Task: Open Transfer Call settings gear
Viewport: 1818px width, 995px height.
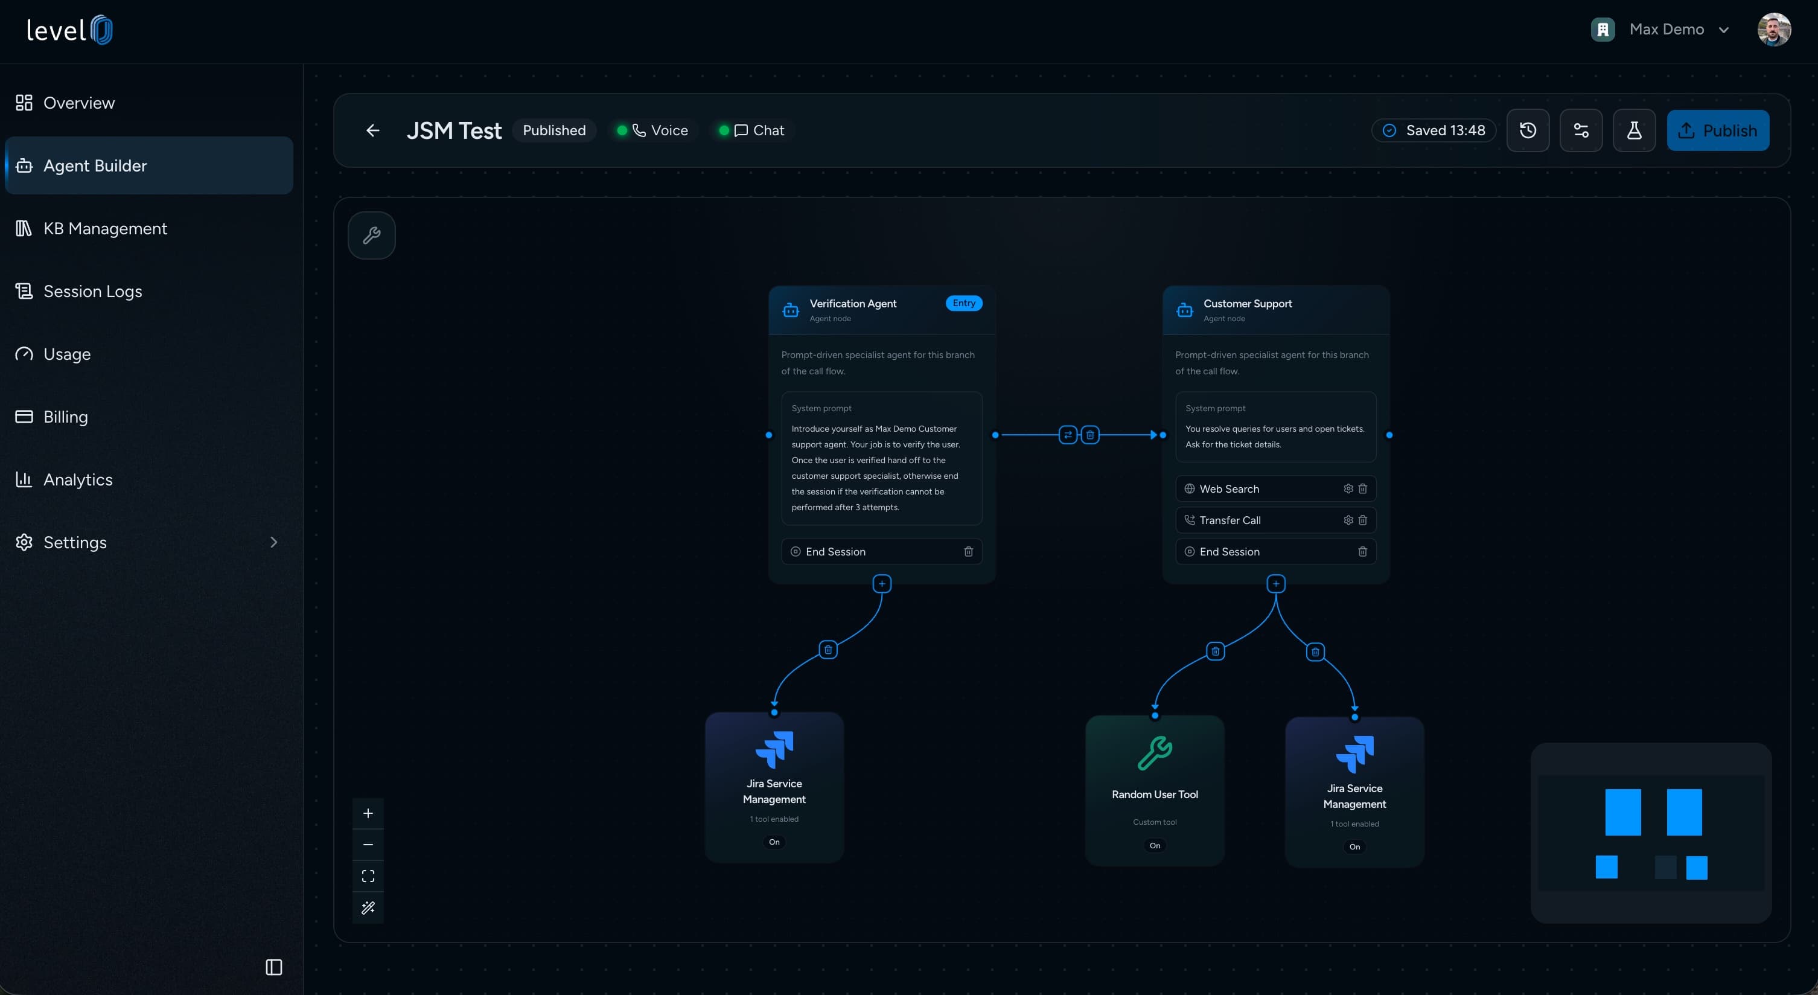Action: (x=1348, y=520)
